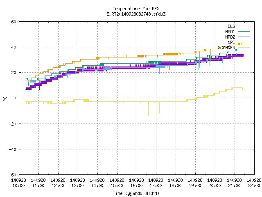Click the y-axis label 0
Screen dimensions: 262x197
(15, 98)
